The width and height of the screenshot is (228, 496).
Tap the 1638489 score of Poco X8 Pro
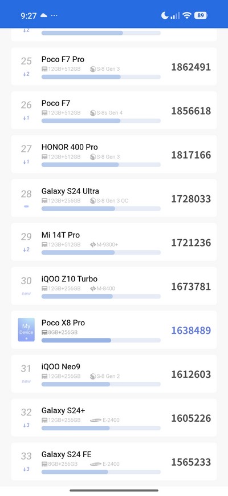[191, 330]
